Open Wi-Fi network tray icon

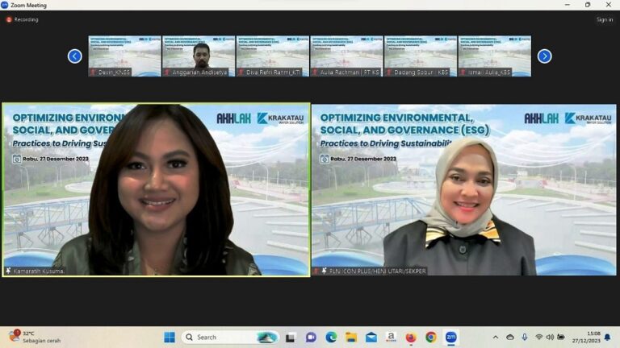click(538, 338)
